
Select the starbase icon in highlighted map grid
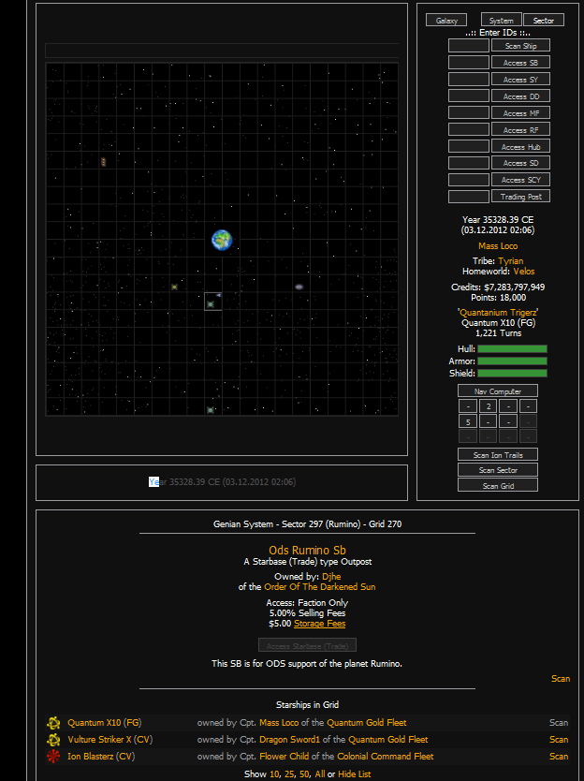point(211,304)
